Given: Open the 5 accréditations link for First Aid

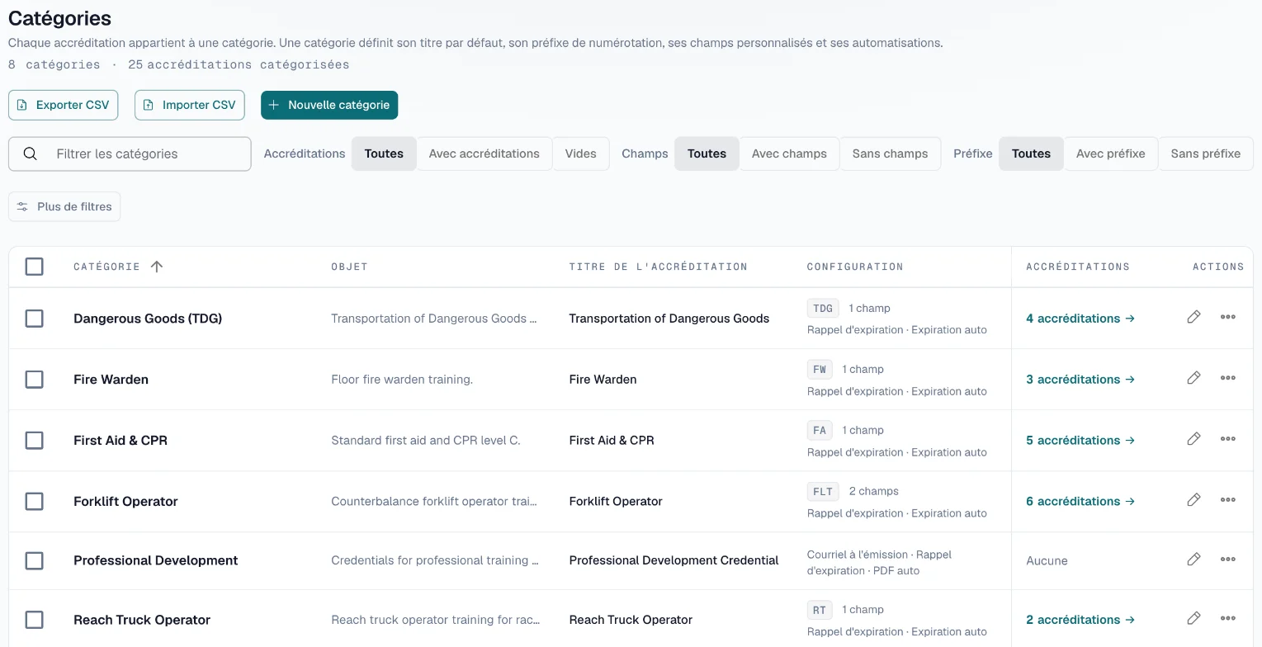Looking at the screenshot, I should click(x=1080, y=441).
